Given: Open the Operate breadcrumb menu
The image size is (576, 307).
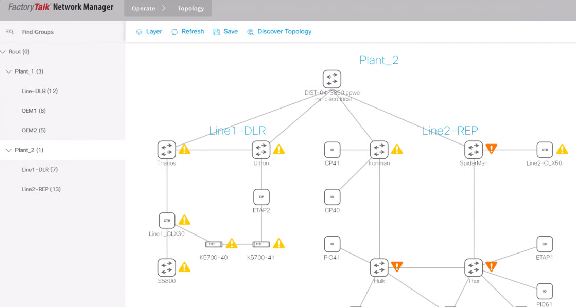Looking at the screenshot, I should tap(143, 9).
